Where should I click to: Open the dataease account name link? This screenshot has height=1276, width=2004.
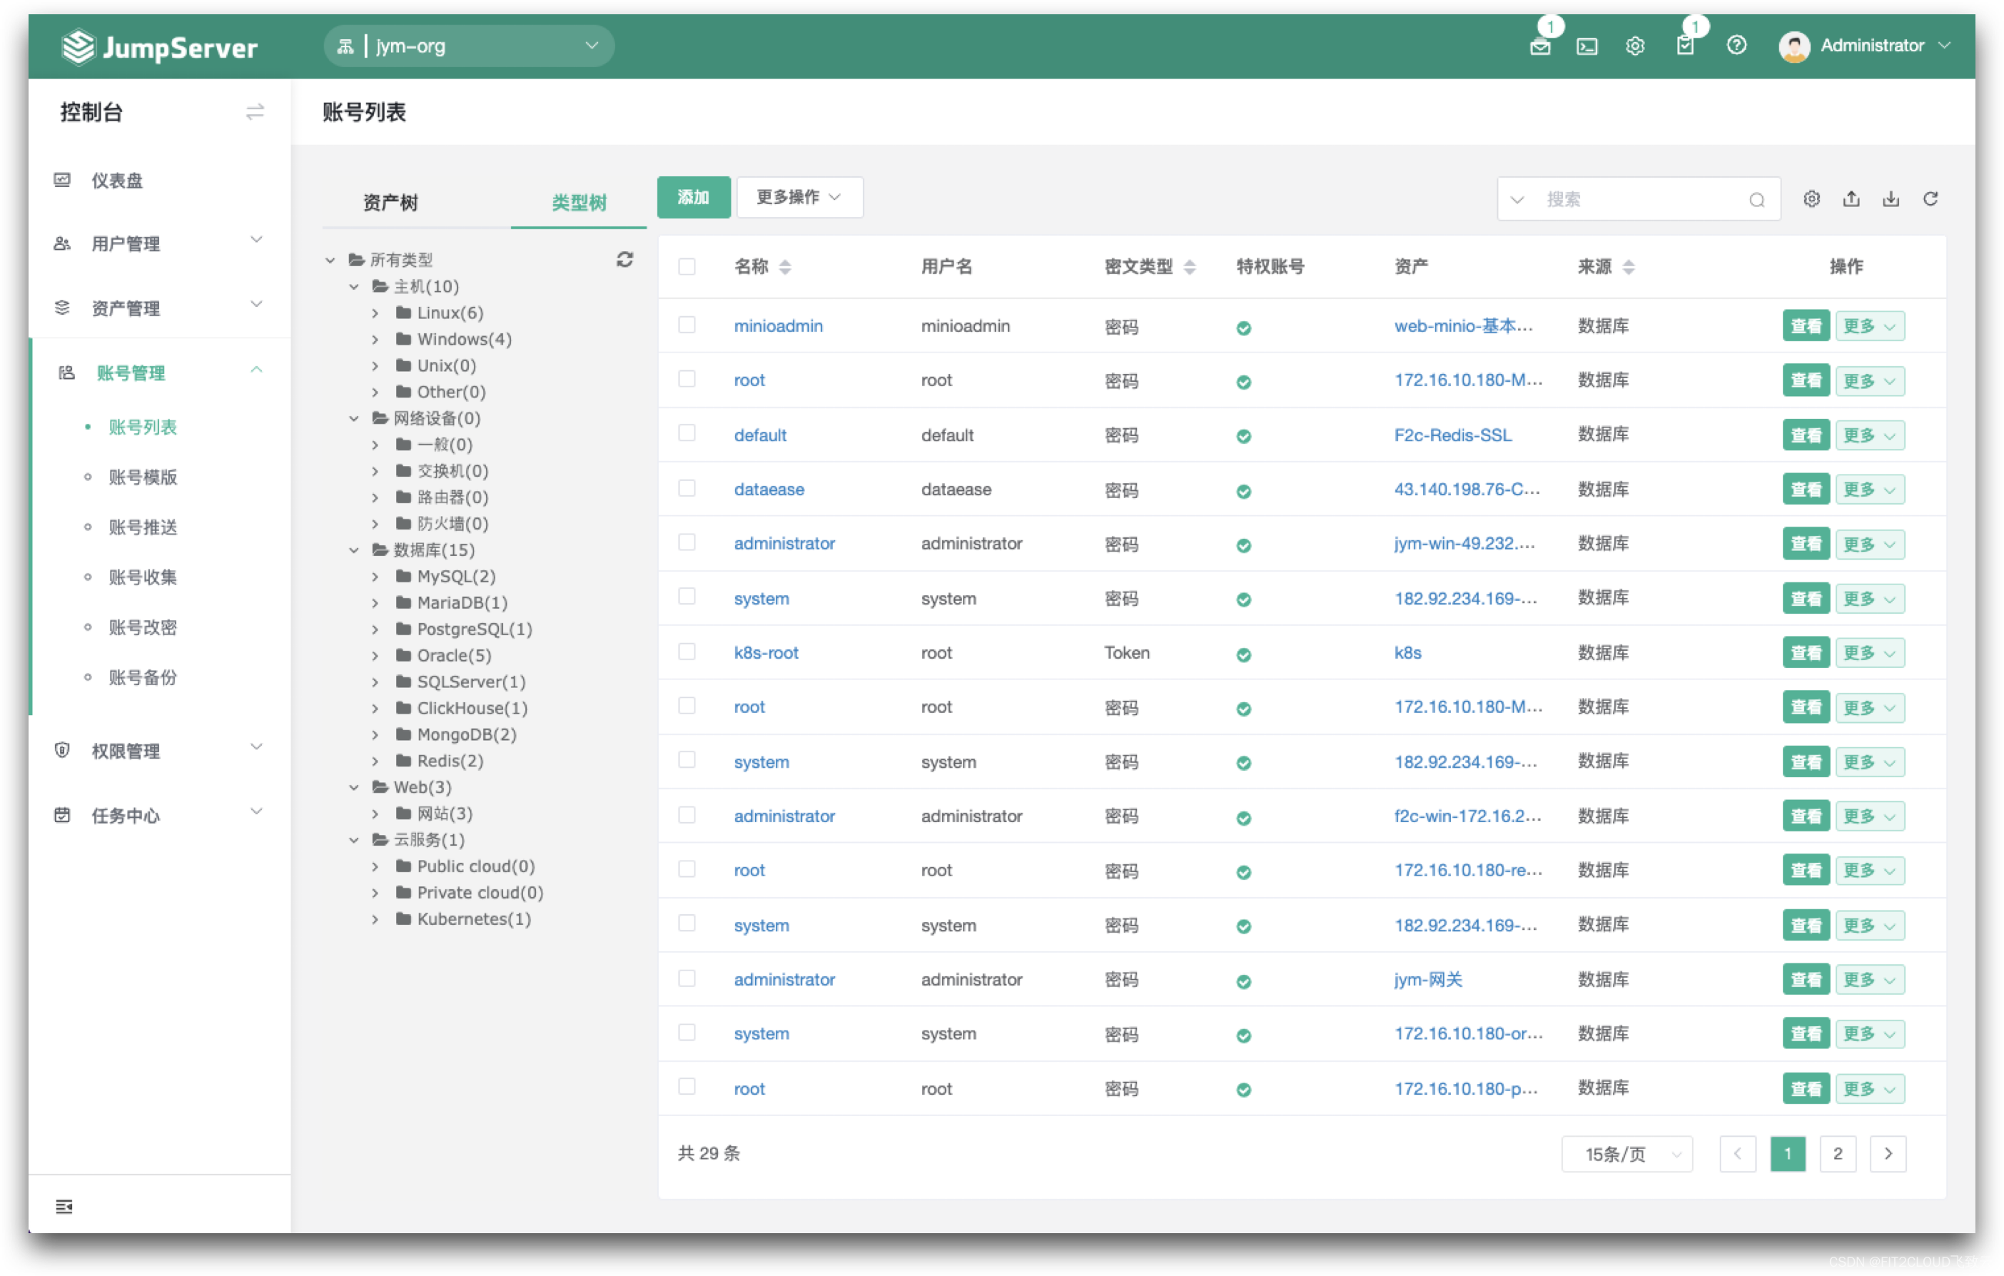[x=768, y=490]
